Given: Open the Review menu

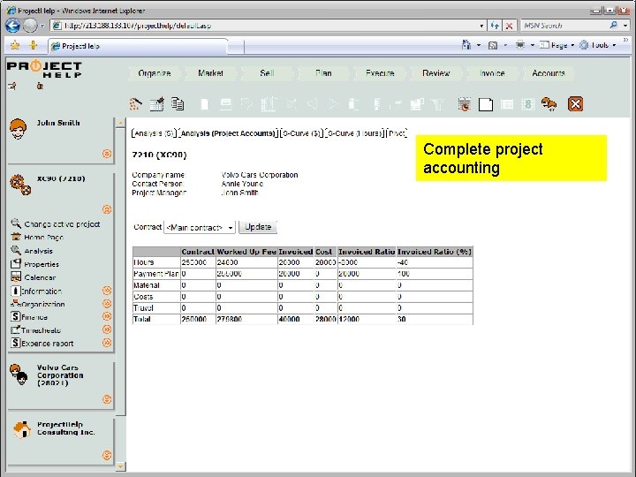Looking at the screenshot, I should pos(436,73).
